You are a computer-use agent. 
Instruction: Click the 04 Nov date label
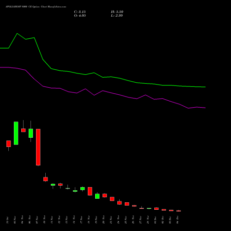pyautogui.click(x=22, y=219)
